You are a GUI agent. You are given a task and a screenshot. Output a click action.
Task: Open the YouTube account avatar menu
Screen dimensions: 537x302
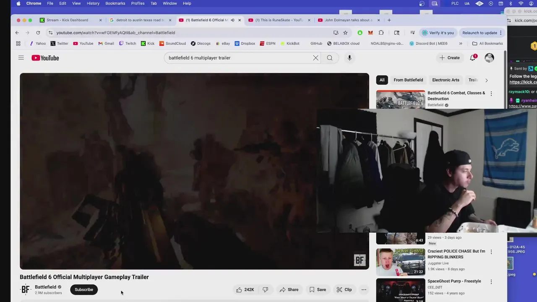[x=489, y=58]
